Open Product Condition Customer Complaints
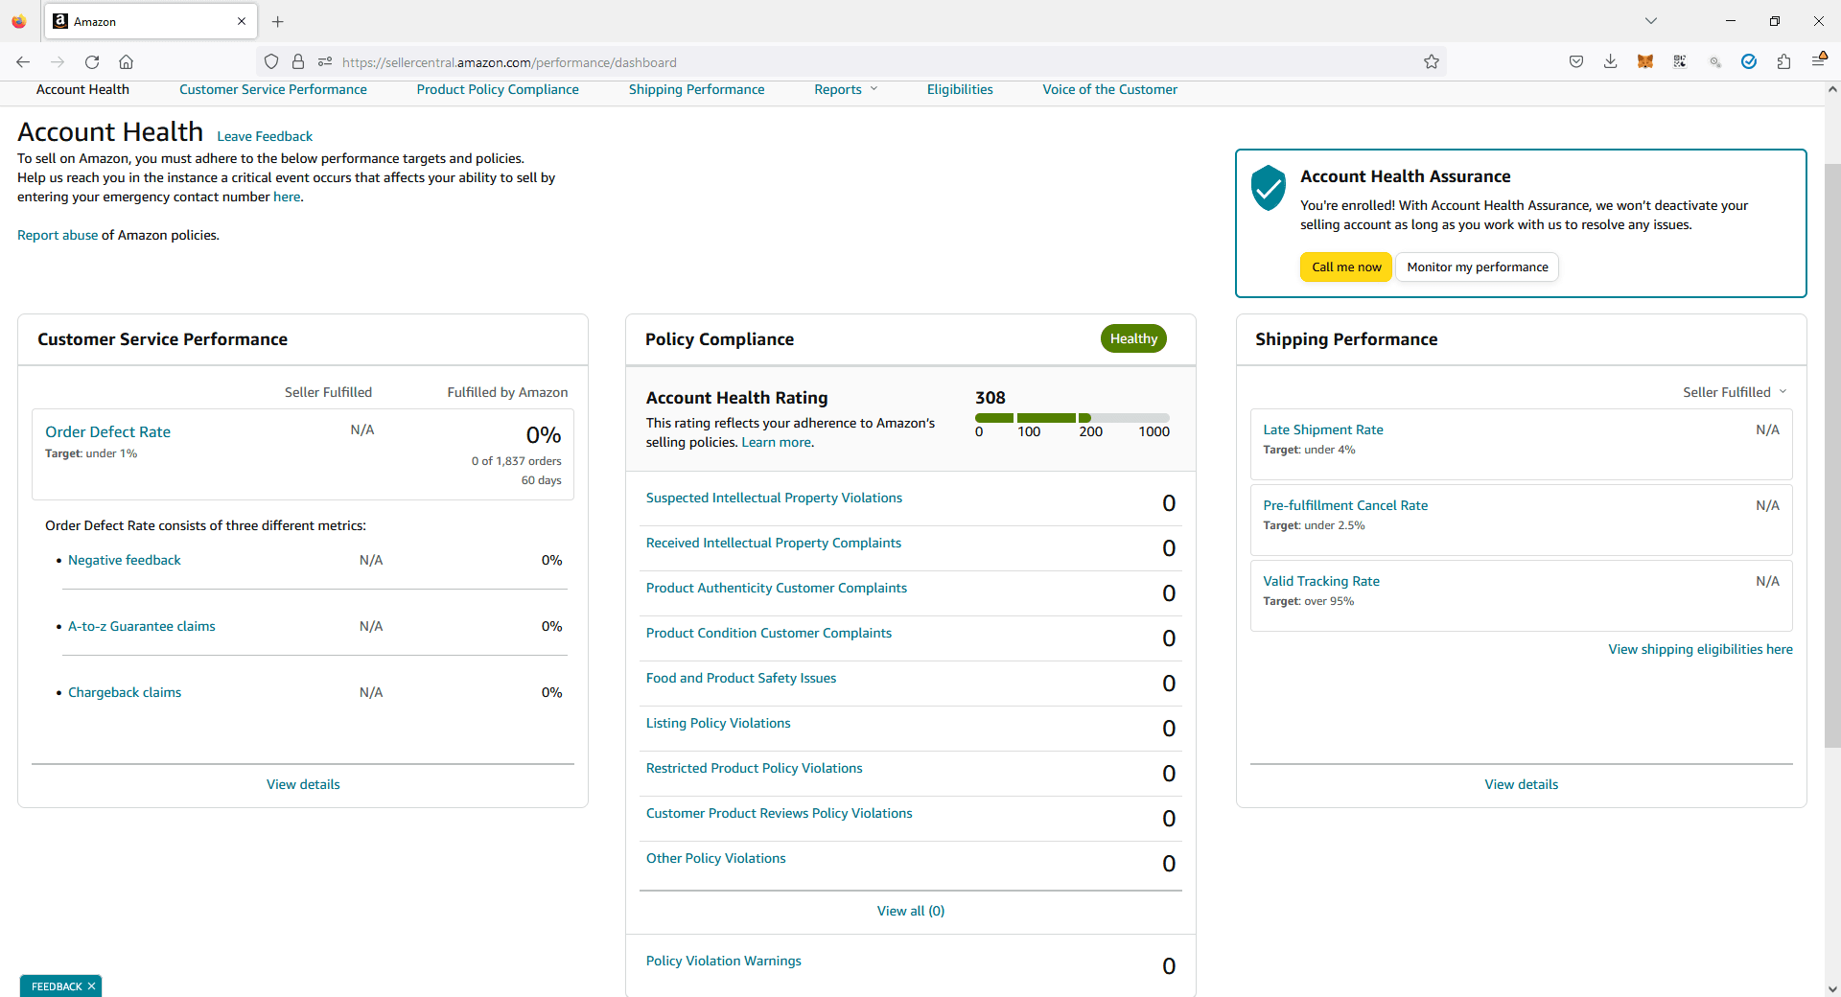1841x997 pixels. coord(769,633)
